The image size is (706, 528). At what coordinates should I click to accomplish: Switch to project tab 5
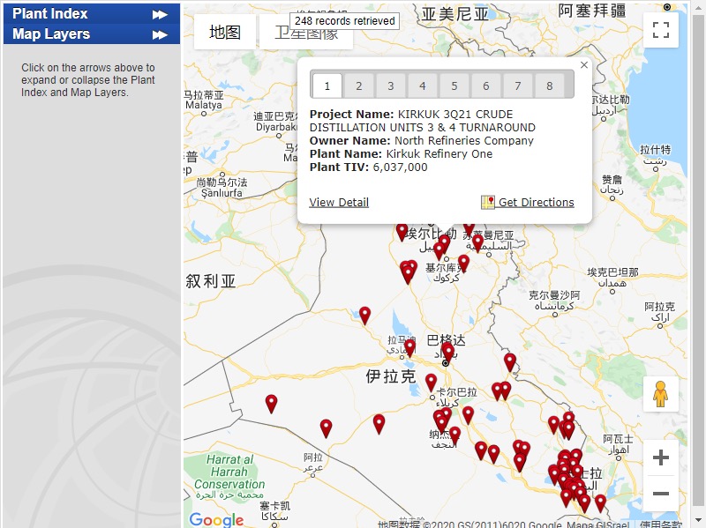(x=454, y=86)
